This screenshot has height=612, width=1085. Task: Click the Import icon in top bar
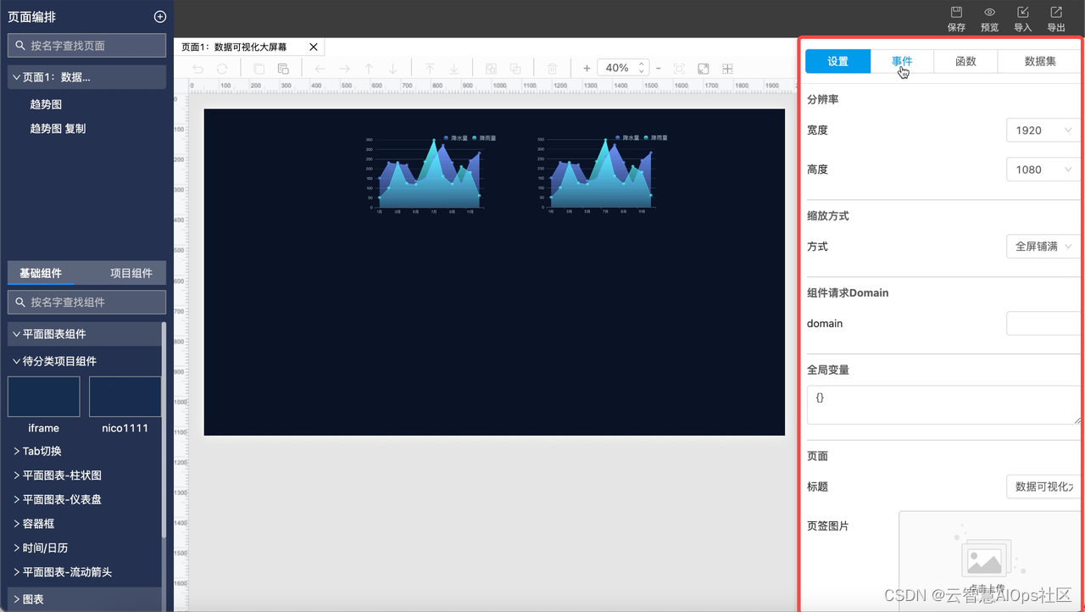[1023, 12]
